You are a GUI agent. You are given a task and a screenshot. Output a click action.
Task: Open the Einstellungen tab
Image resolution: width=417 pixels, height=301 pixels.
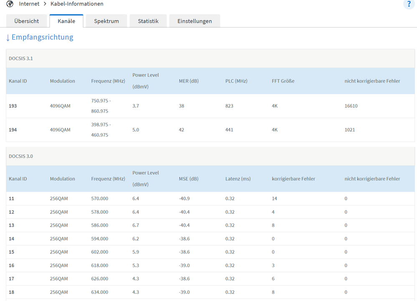pyautogui.click(x=195, y=21)
